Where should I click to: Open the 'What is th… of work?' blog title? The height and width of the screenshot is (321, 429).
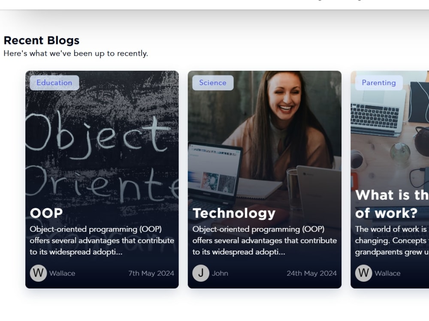pos(392,204)
